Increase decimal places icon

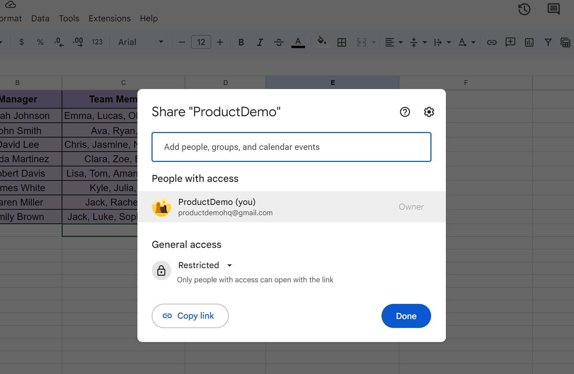coord(78,42)
